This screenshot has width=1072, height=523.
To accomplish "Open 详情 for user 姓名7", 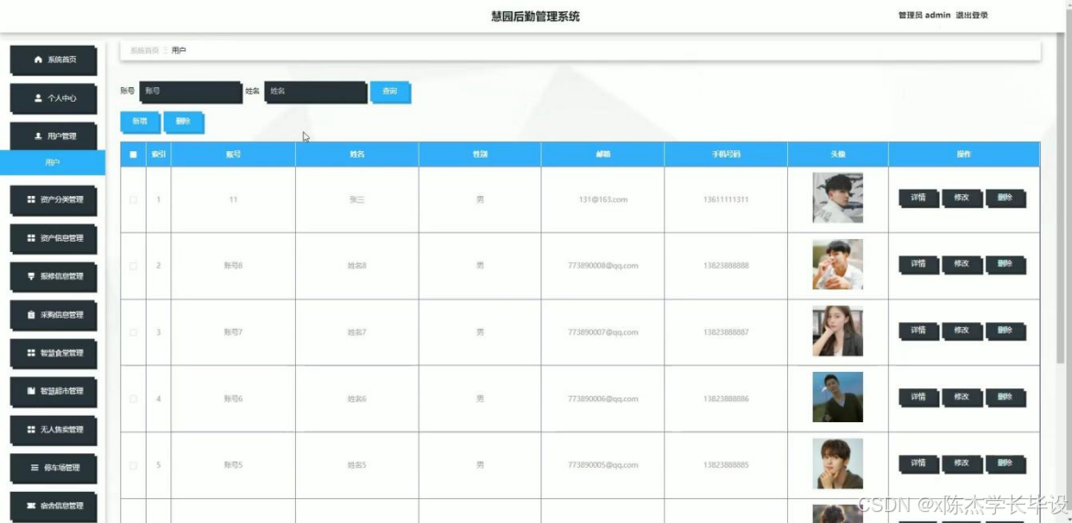I will [x=918, y=331].
